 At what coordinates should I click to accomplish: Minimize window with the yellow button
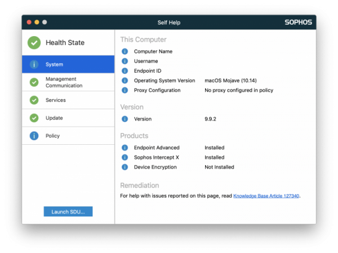37,22
